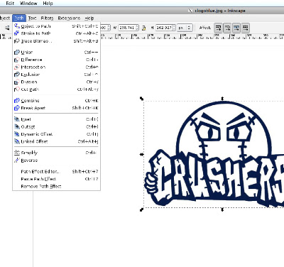Open the top Window menu

pyautogui.click(x=28, y=4)
